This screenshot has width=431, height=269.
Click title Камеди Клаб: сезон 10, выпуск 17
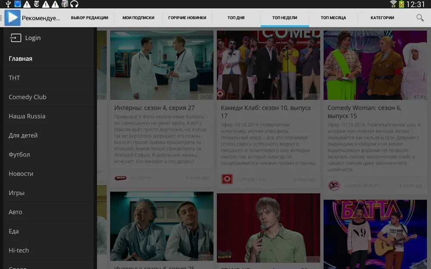[266, 112]
